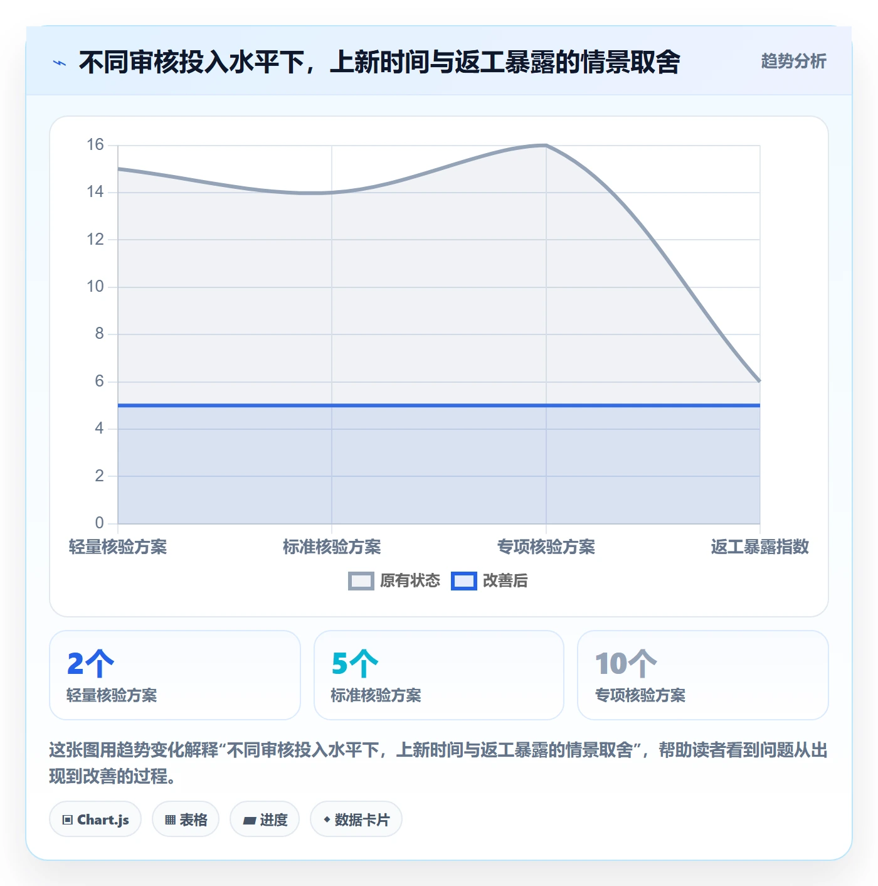Click the 返工暴露指数 x-axis label
The height and width of the screenshot is (886, 878).
760,547
